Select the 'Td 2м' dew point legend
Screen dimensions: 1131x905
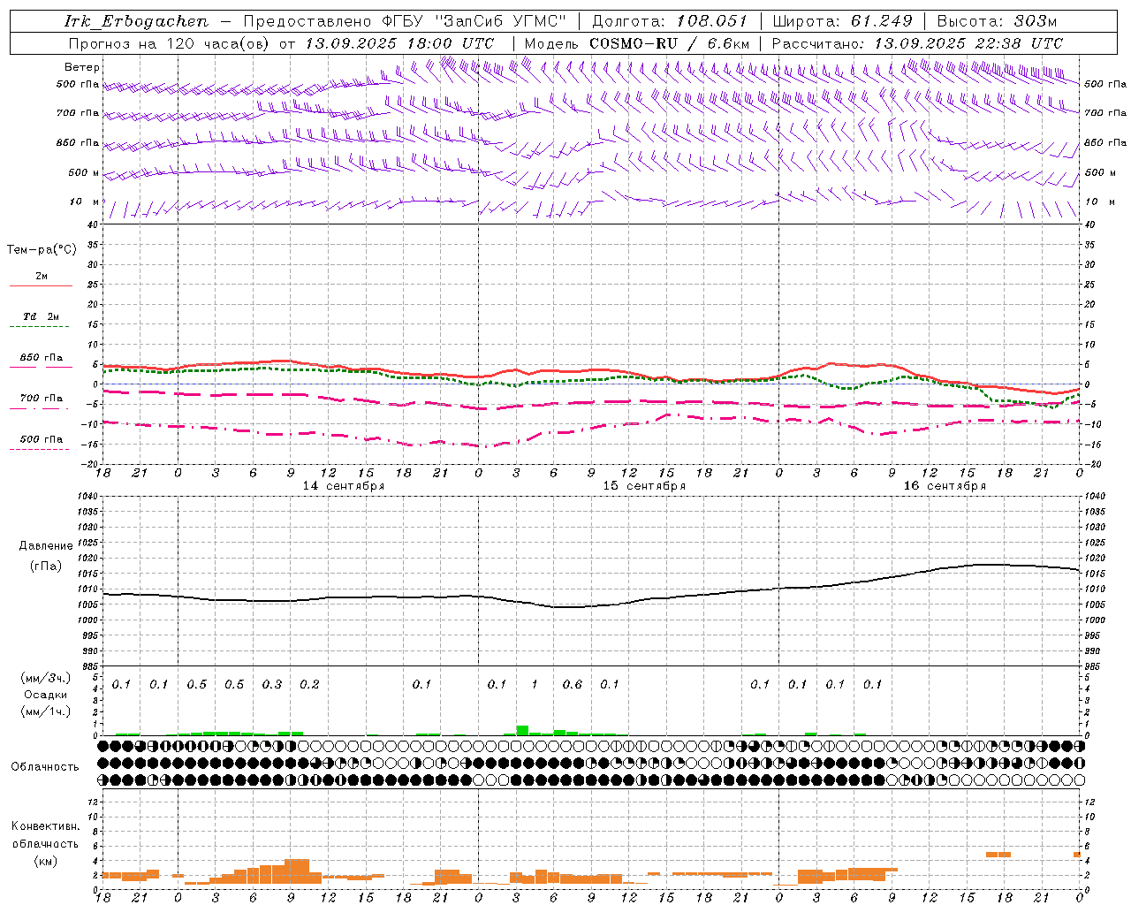41,316
